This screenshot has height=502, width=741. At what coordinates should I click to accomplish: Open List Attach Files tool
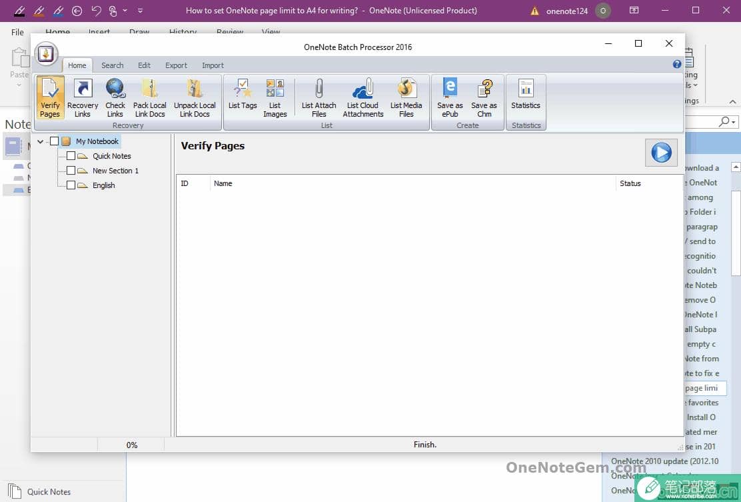(x=319, y=98)
